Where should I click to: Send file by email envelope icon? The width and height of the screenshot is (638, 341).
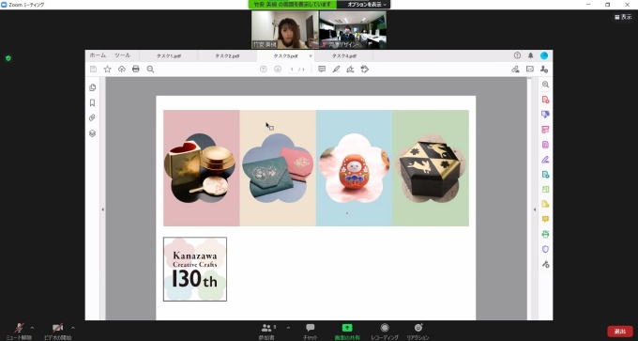(530, 70)
